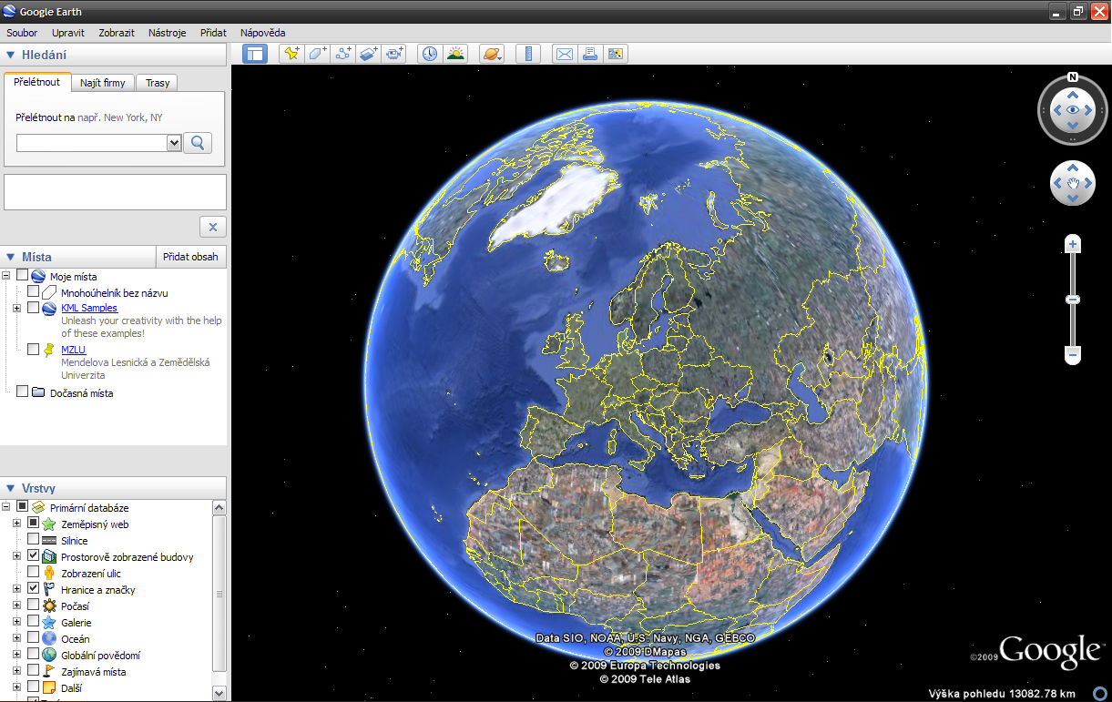Click the magnifying glass search button
Image resolution: width=1112 pixels, height=702 pixels.
(x=198, y=143)
